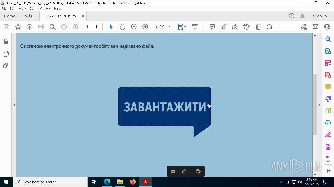Show hidden system tray icons chevron
Viewport: 334px width, 187px height.
click(281, 182)
